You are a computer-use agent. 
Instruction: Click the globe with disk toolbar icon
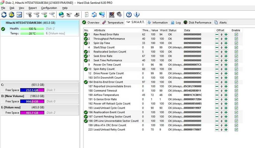[61, 15]
